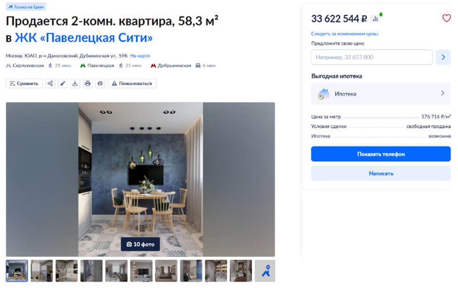
Task: Open ЖК «Павелецкая Сити» link
Action: tap(84, 38)
